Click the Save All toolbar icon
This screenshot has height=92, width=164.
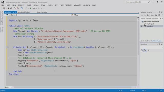pos(11,8)
